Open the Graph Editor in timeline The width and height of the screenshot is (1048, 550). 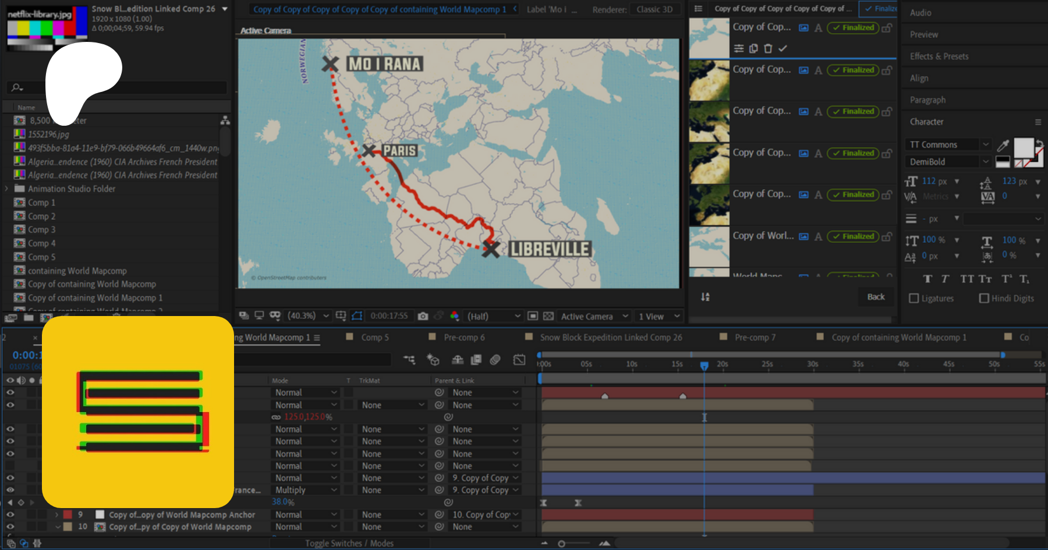coord(519,360)
